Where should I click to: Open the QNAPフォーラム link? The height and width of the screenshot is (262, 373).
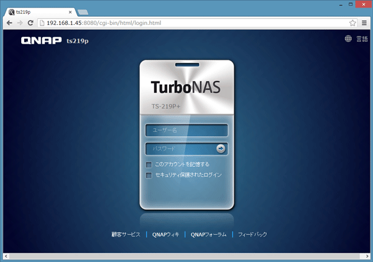(208, 235)
